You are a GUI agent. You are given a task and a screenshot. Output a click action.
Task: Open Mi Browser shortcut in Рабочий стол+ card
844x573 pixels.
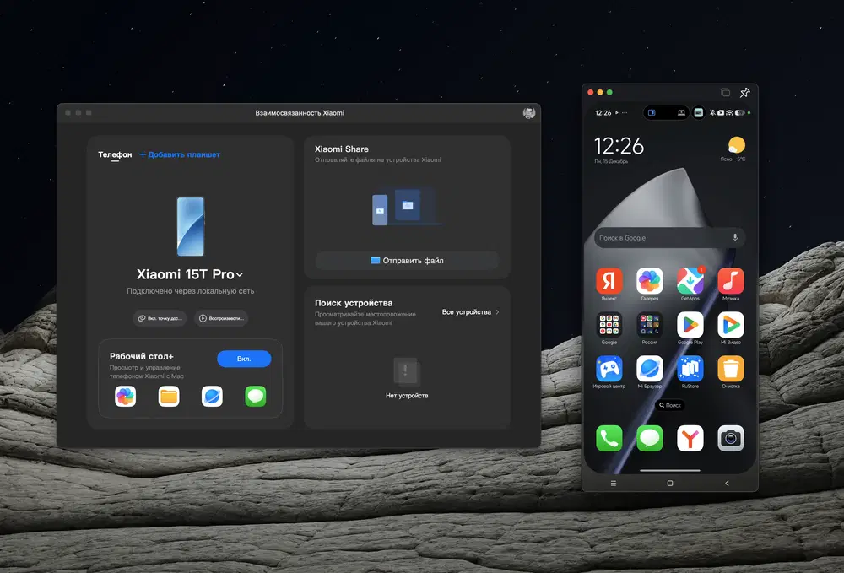coord(212,397)
